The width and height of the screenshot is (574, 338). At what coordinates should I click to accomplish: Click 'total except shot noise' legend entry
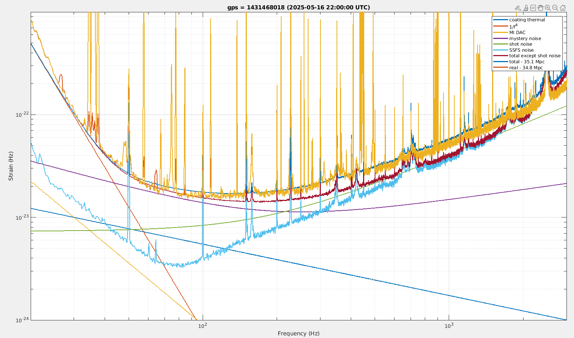[x=535, y=56]
